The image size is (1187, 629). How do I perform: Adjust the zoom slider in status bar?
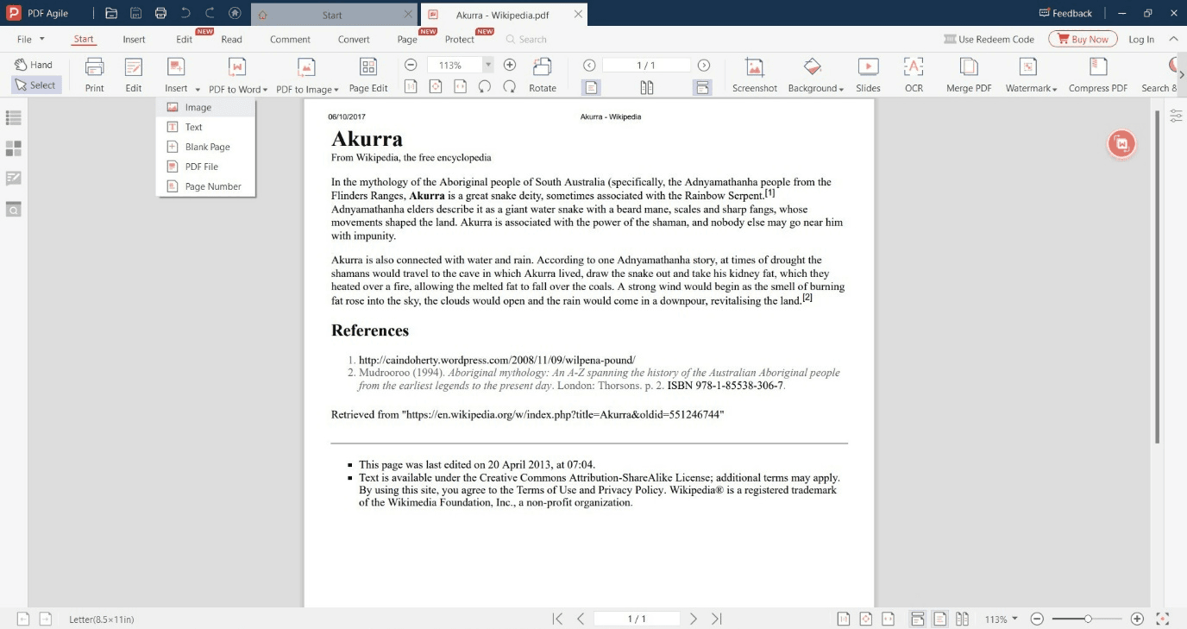pyautogui.click(x=1087, y=619)
